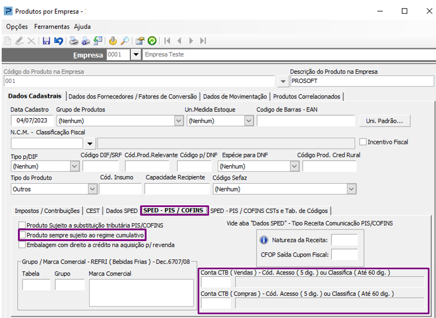This screenshot has height=318, width=436.
Task: Expand the Grupo de Produtos combo box
Action: click(x=179, y=121)
